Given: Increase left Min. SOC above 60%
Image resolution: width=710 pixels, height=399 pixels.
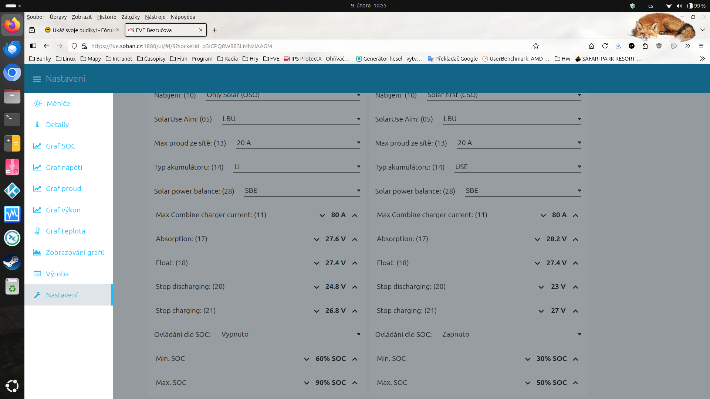Looking at the screenshot, I should coord(355,359).
